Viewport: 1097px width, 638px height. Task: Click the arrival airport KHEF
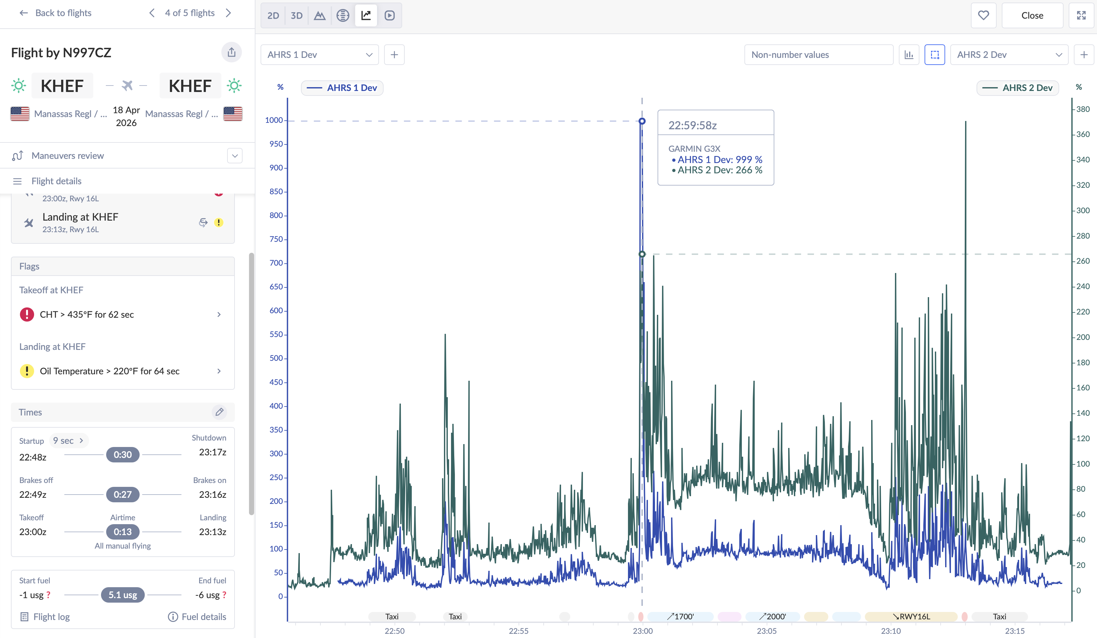tap(190, 86)
